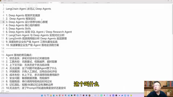This screenshot has height=97, width=173.
Task: Click line "8. LangSmith 观测调用链分析"
Action: pyautogui.click(x=36, y=39)
